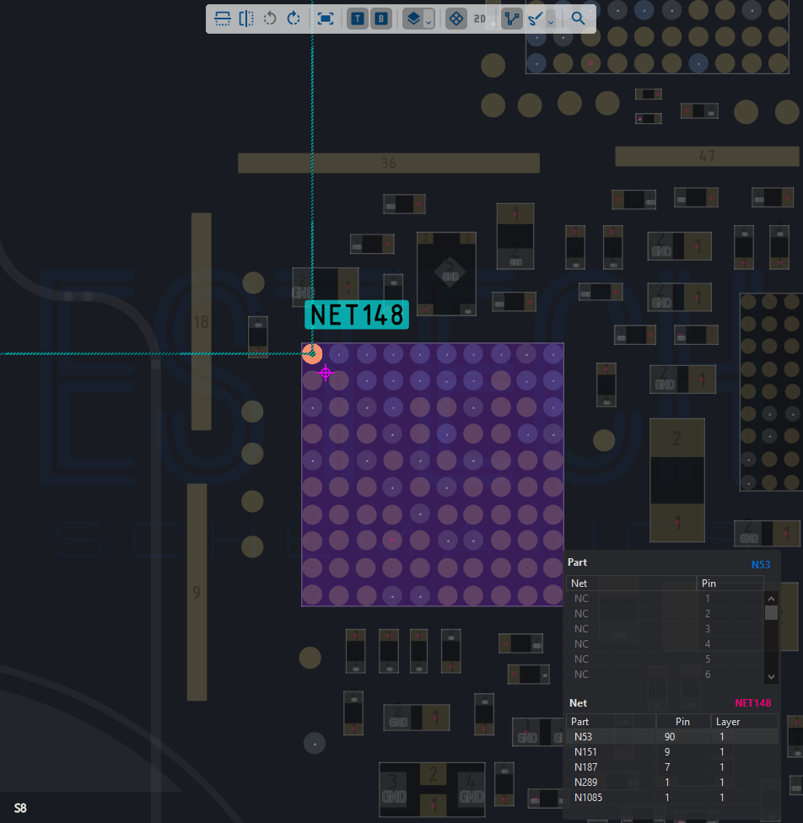Viewport: 803px width, 823px height.
Task: Expand the layers dropdown arrow
Action: point(428,21)
